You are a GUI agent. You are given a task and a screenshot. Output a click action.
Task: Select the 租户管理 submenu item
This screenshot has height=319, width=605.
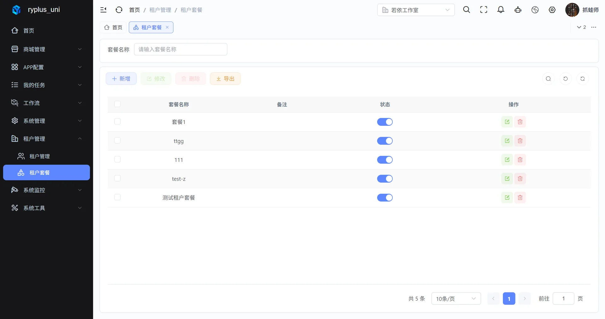tap(47, 156)
